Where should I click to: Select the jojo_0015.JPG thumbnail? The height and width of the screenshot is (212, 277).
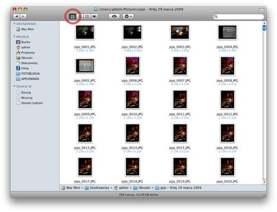pyautogui.click(x=180, y=133)
